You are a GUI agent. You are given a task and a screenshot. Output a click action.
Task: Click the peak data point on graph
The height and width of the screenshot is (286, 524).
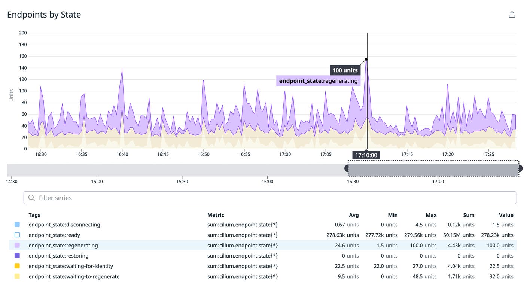coord(366,59)
